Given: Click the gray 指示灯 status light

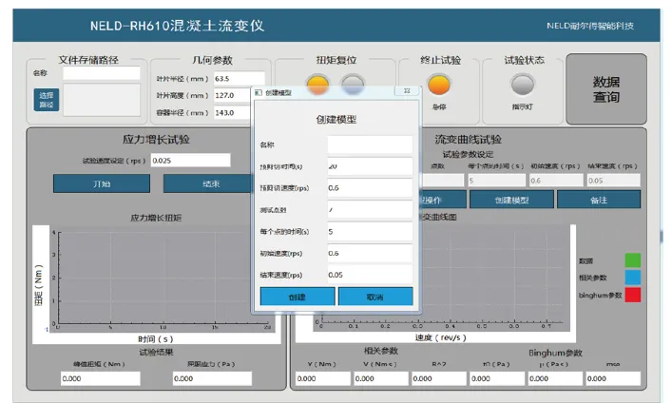Looking at the screenshot, I should [522, 85].
